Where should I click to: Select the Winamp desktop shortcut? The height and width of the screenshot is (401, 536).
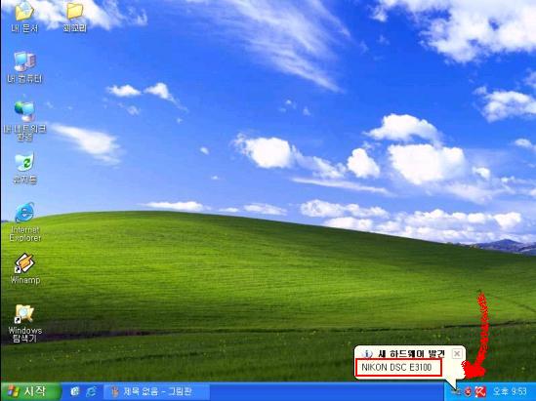pos(24,269)
